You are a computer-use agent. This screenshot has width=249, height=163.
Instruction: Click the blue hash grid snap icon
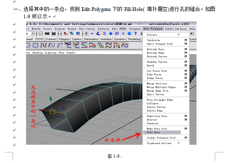117,34
